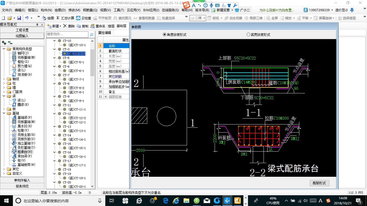Select the (顶)CT-8-2 component row
This screenshot has width=367, height=206.
[x=76, y=88]
